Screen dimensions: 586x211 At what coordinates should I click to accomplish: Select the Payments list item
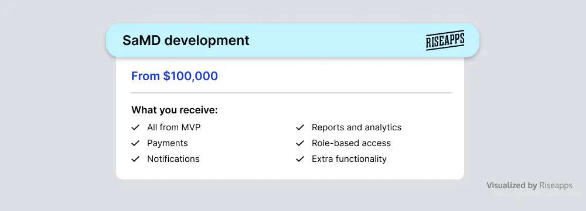168,143
